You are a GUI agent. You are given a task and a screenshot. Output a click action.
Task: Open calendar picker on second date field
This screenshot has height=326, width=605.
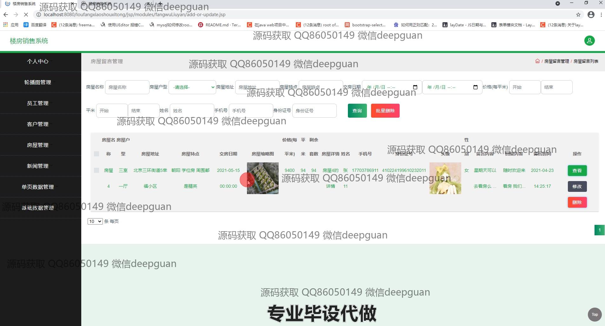[x=475, y=87]
